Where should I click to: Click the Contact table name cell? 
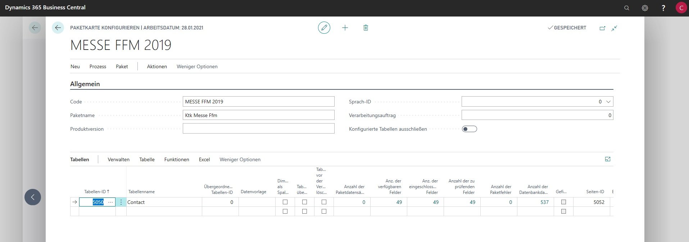click(x=164, y=202)
